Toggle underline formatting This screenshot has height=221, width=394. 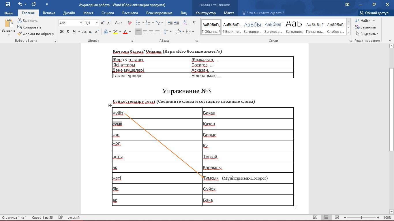(x=74, y=32)
